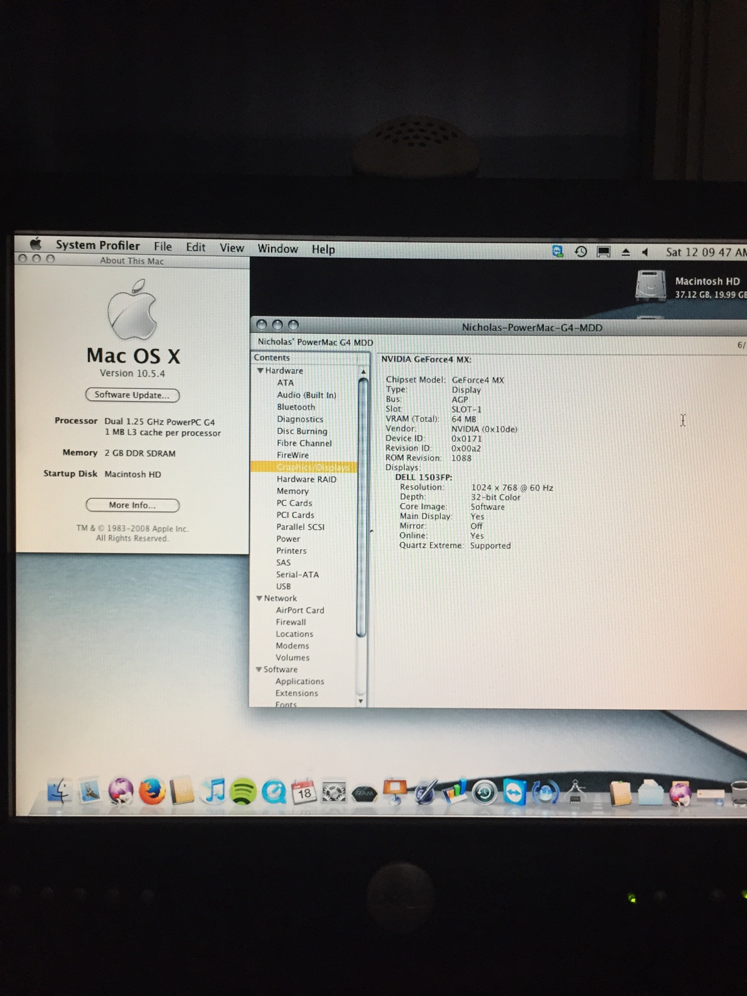Select Parallel SCSI in the Contents list
The image size is (747, 996).
point(300,527)
